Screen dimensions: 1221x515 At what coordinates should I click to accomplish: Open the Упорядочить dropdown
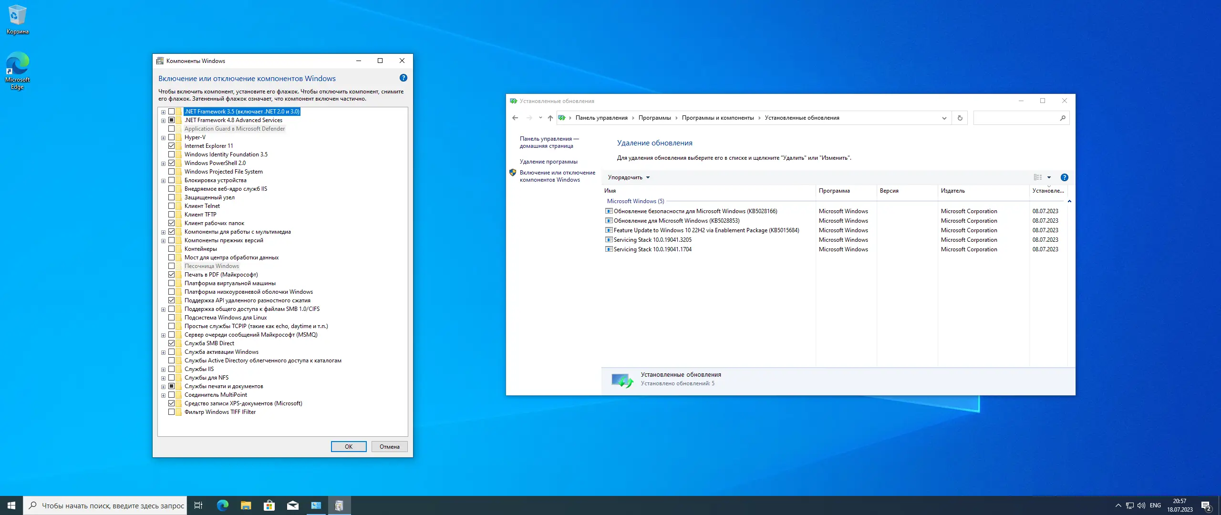(628, 177)
